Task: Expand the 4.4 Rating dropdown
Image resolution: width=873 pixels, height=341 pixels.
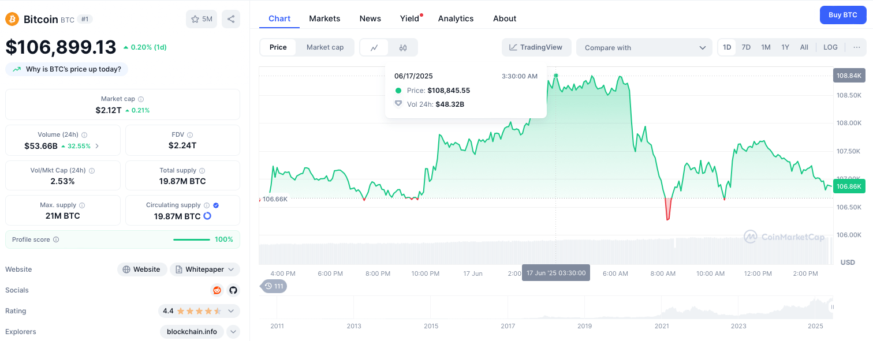Action: point(199,311)
